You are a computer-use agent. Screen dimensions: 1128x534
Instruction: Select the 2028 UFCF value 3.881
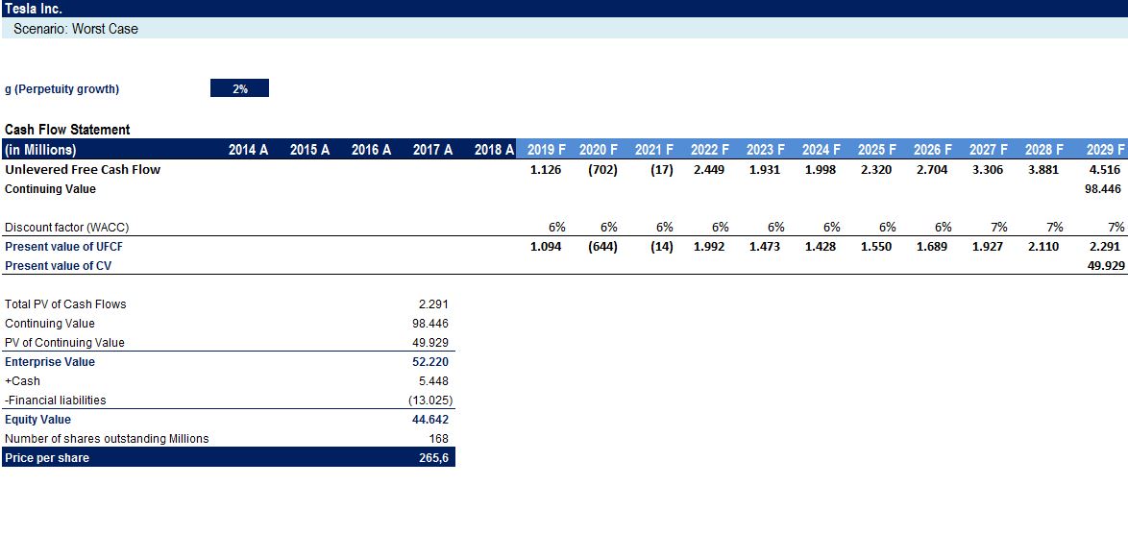1043,170
